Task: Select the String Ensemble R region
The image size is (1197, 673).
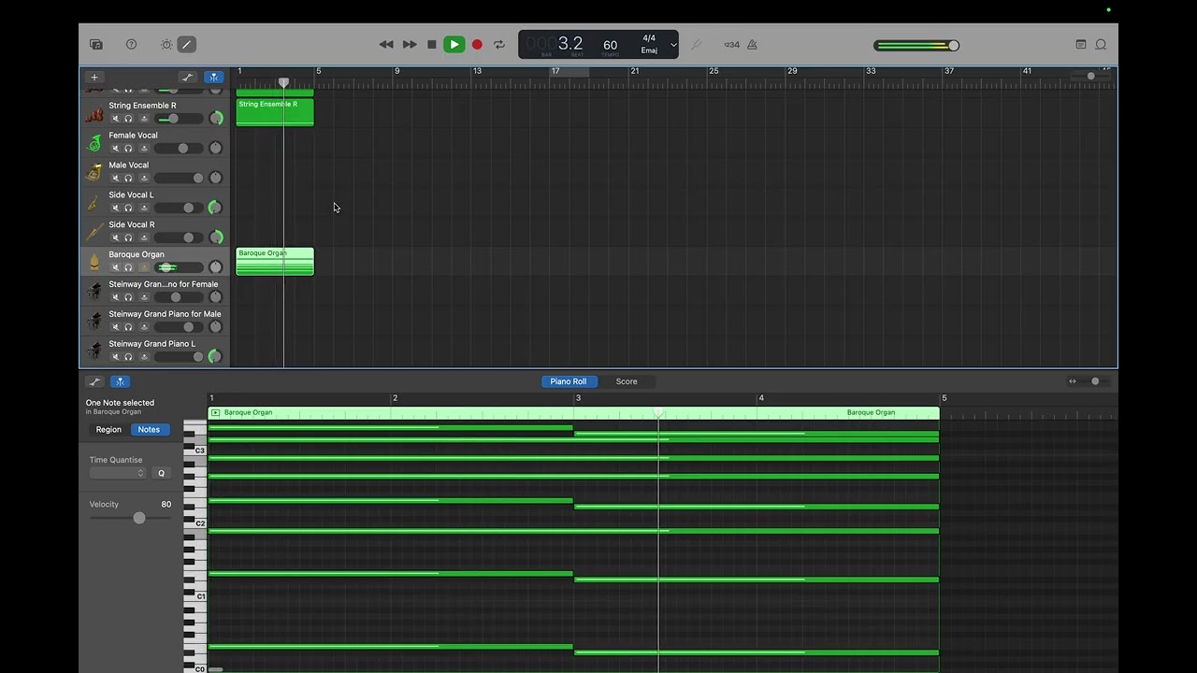Action: [275, 112]
